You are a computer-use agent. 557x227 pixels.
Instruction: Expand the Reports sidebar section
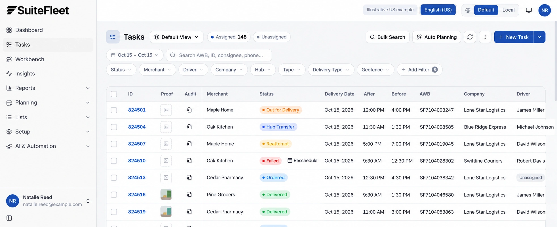point(48,88)
